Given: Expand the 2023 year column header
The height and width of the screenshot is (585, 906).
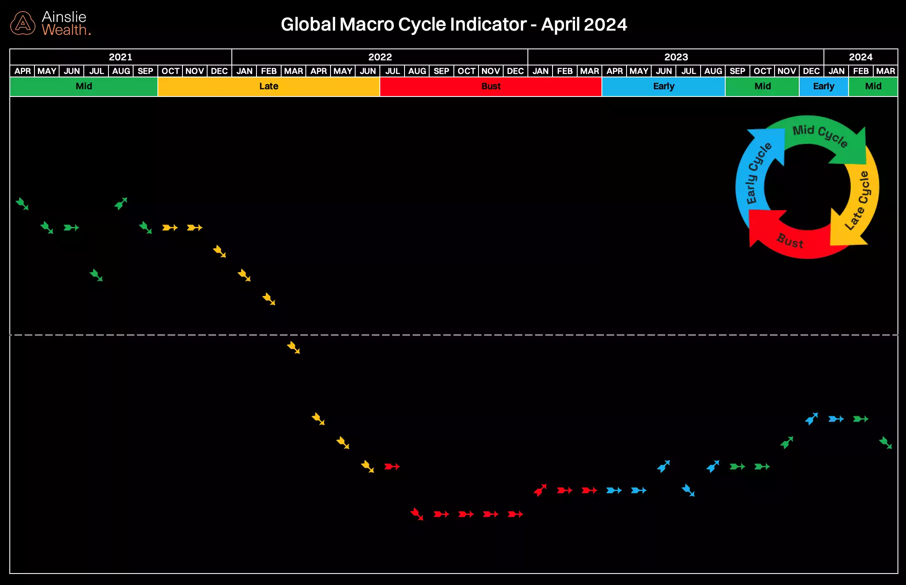Looking at the screenshot, I should point(676,57).
